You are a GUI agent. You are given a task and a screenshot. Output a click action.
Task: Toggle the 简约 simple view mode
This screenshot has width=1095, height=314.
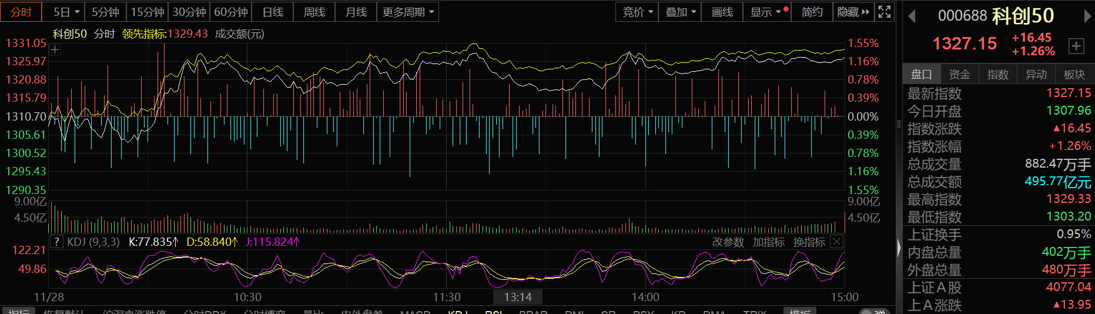click(x=812, y=12)
